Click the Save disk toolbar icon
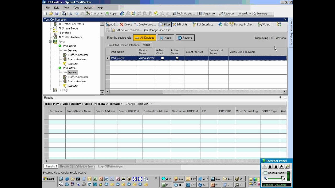335x188 pixels. (x=57, y=14)
